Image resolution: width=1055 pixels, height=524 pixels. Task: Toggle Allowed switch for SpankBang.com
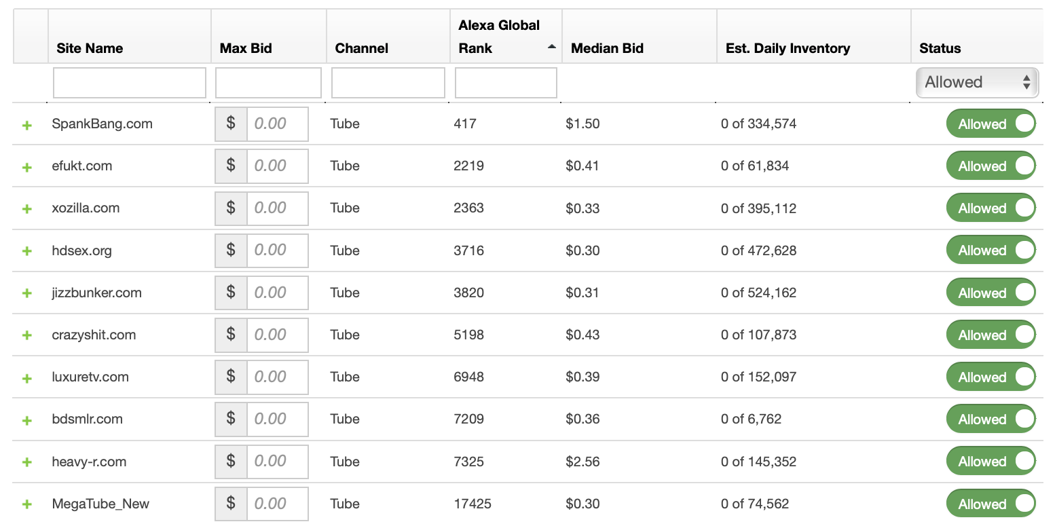[x=991, y=124]
